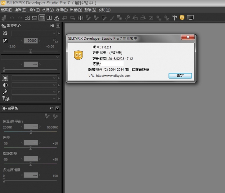
Task: Open the 說明(H) menu
Action: click(104, 10)
